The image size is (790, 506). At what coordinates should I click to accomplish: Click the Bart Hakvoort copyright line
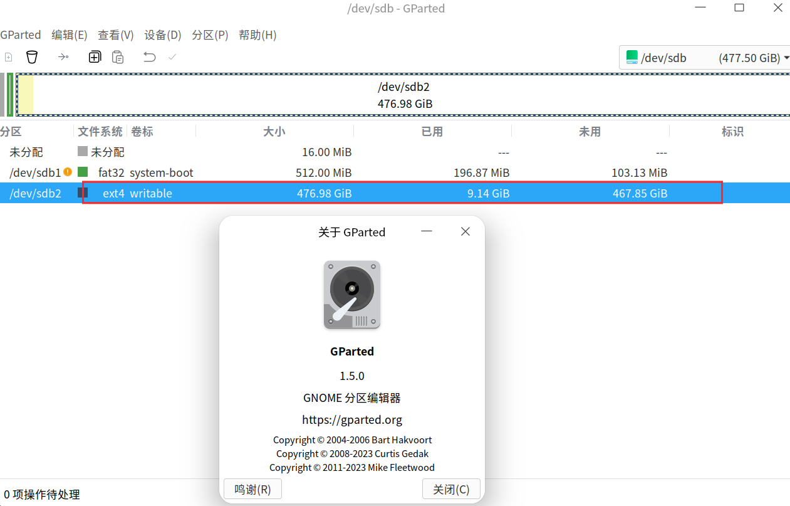[x=353, y=440]
